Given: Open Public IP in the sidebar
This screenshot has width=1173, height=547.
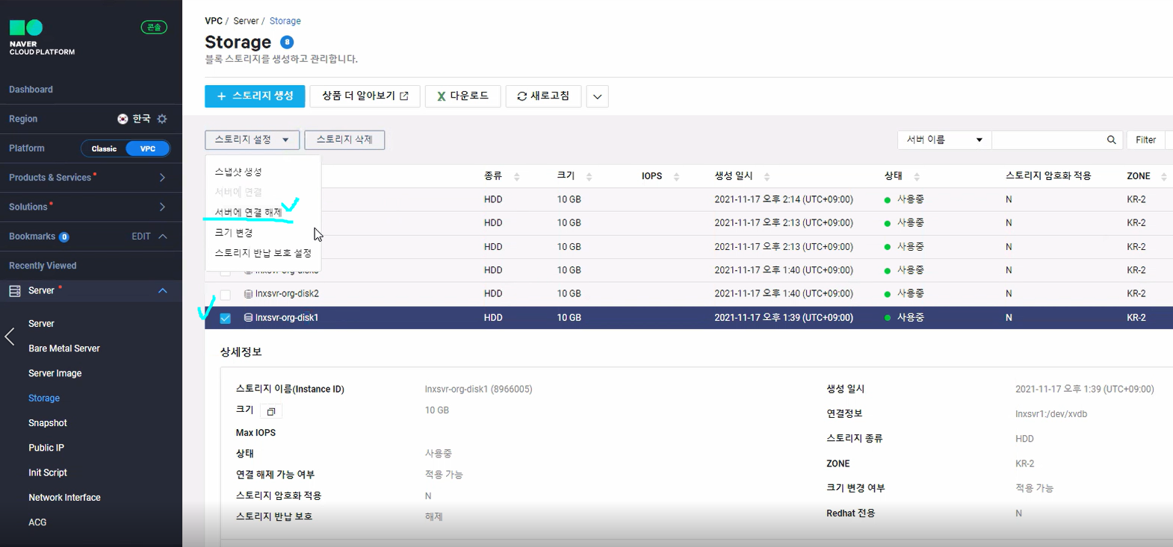Looking at the screenshot, I should coord(46,448).
